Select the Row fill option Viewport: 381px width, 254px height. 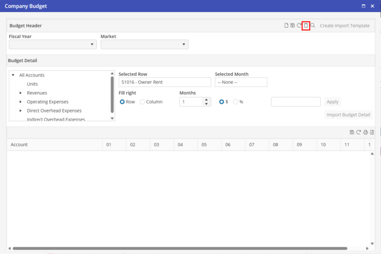pyautogui.click(x=122, y=102)
